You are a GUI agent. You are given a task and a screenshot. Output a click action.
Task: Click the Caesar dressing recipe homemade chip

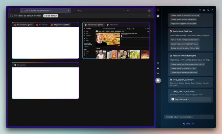[x=185, y=48]
